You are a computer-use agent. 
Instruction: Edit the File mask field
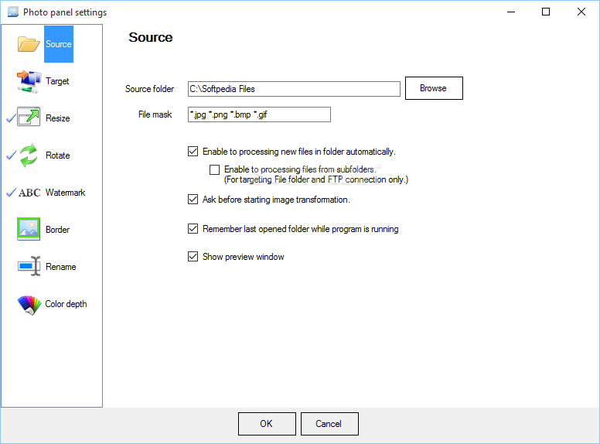(x=259, y=114)
